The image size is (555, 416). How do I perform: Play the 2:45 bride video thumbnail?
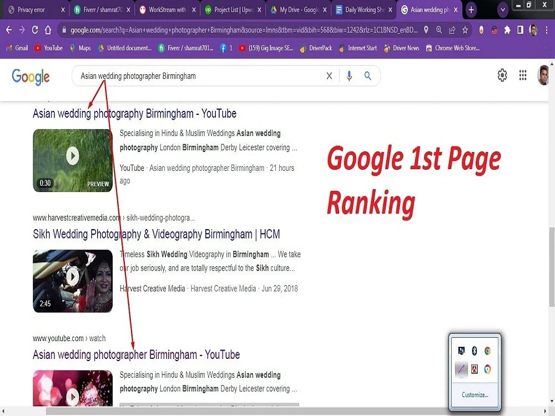73,281
